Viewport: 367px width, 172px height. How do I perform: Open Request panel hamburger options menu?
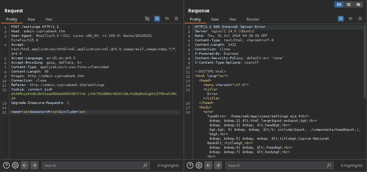pyautogui.click(x=176, y=19)
